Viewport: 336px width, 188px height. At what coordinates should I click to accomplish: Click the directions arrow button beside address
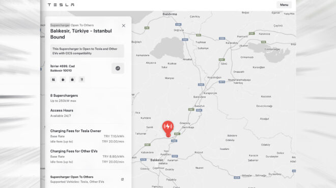point(118,68)
